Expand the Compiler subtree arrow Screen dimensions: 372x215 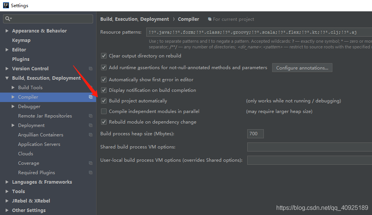(x=13, y=97)
